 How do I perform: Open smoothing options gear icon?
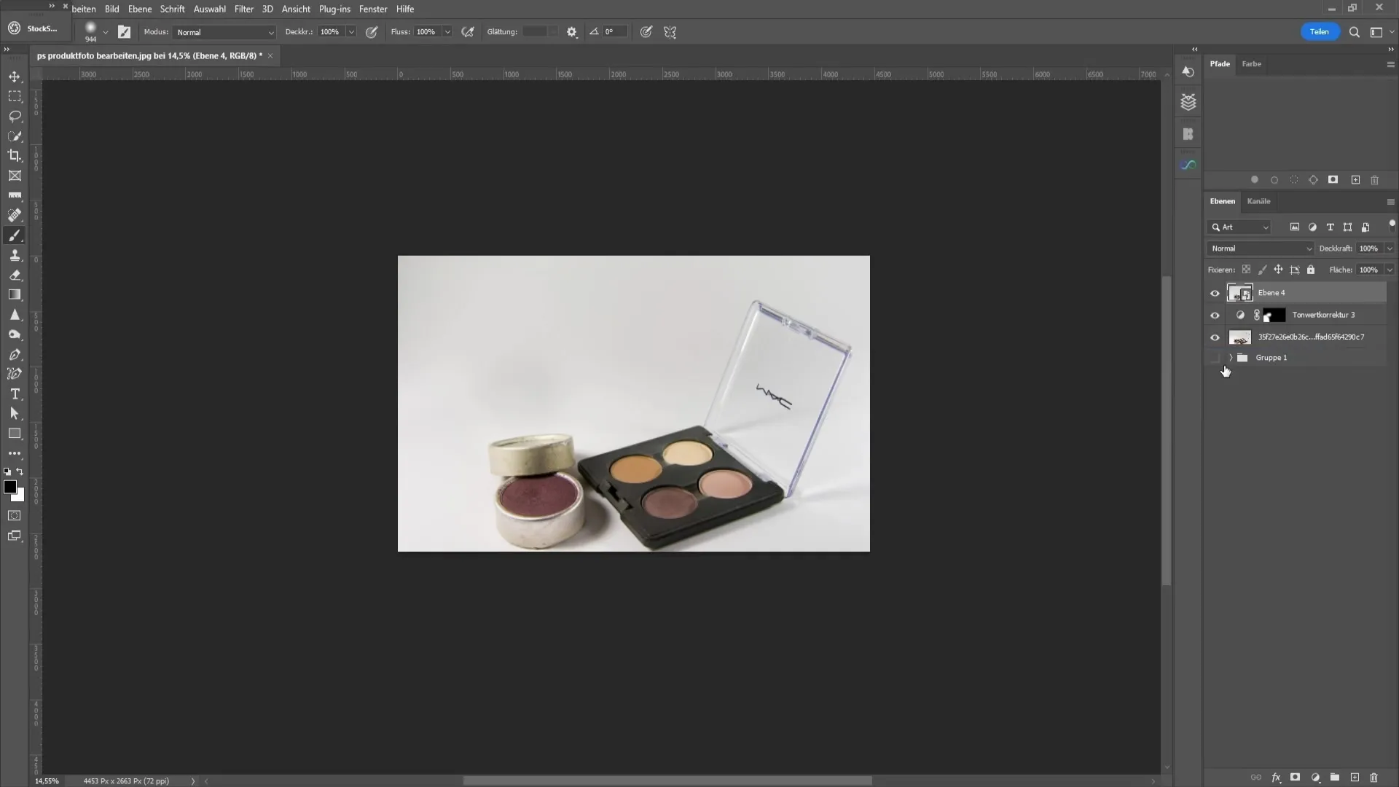coord(572,32)
